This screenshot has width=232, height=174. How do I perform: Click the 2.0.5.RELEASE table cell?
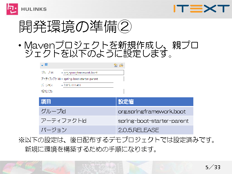(x=155, y=130)
